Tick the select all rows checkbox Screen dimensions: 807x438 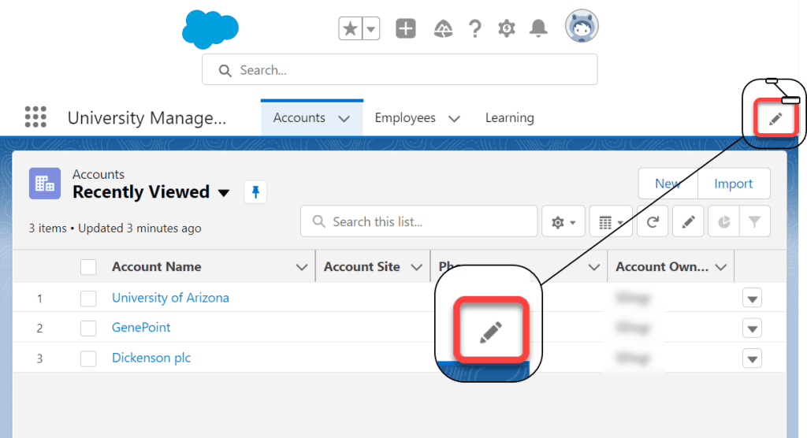tap(88, 267)
